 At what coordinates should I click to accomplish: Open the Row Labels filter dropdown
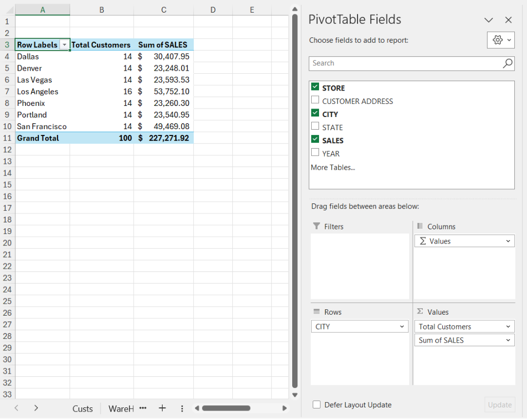[64, 45]
